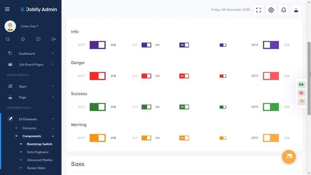Toggle the medium Info switch
Image resolution: width=311 pixels, height=175 pixels.
pyautogui.click(x=146, y=45)
